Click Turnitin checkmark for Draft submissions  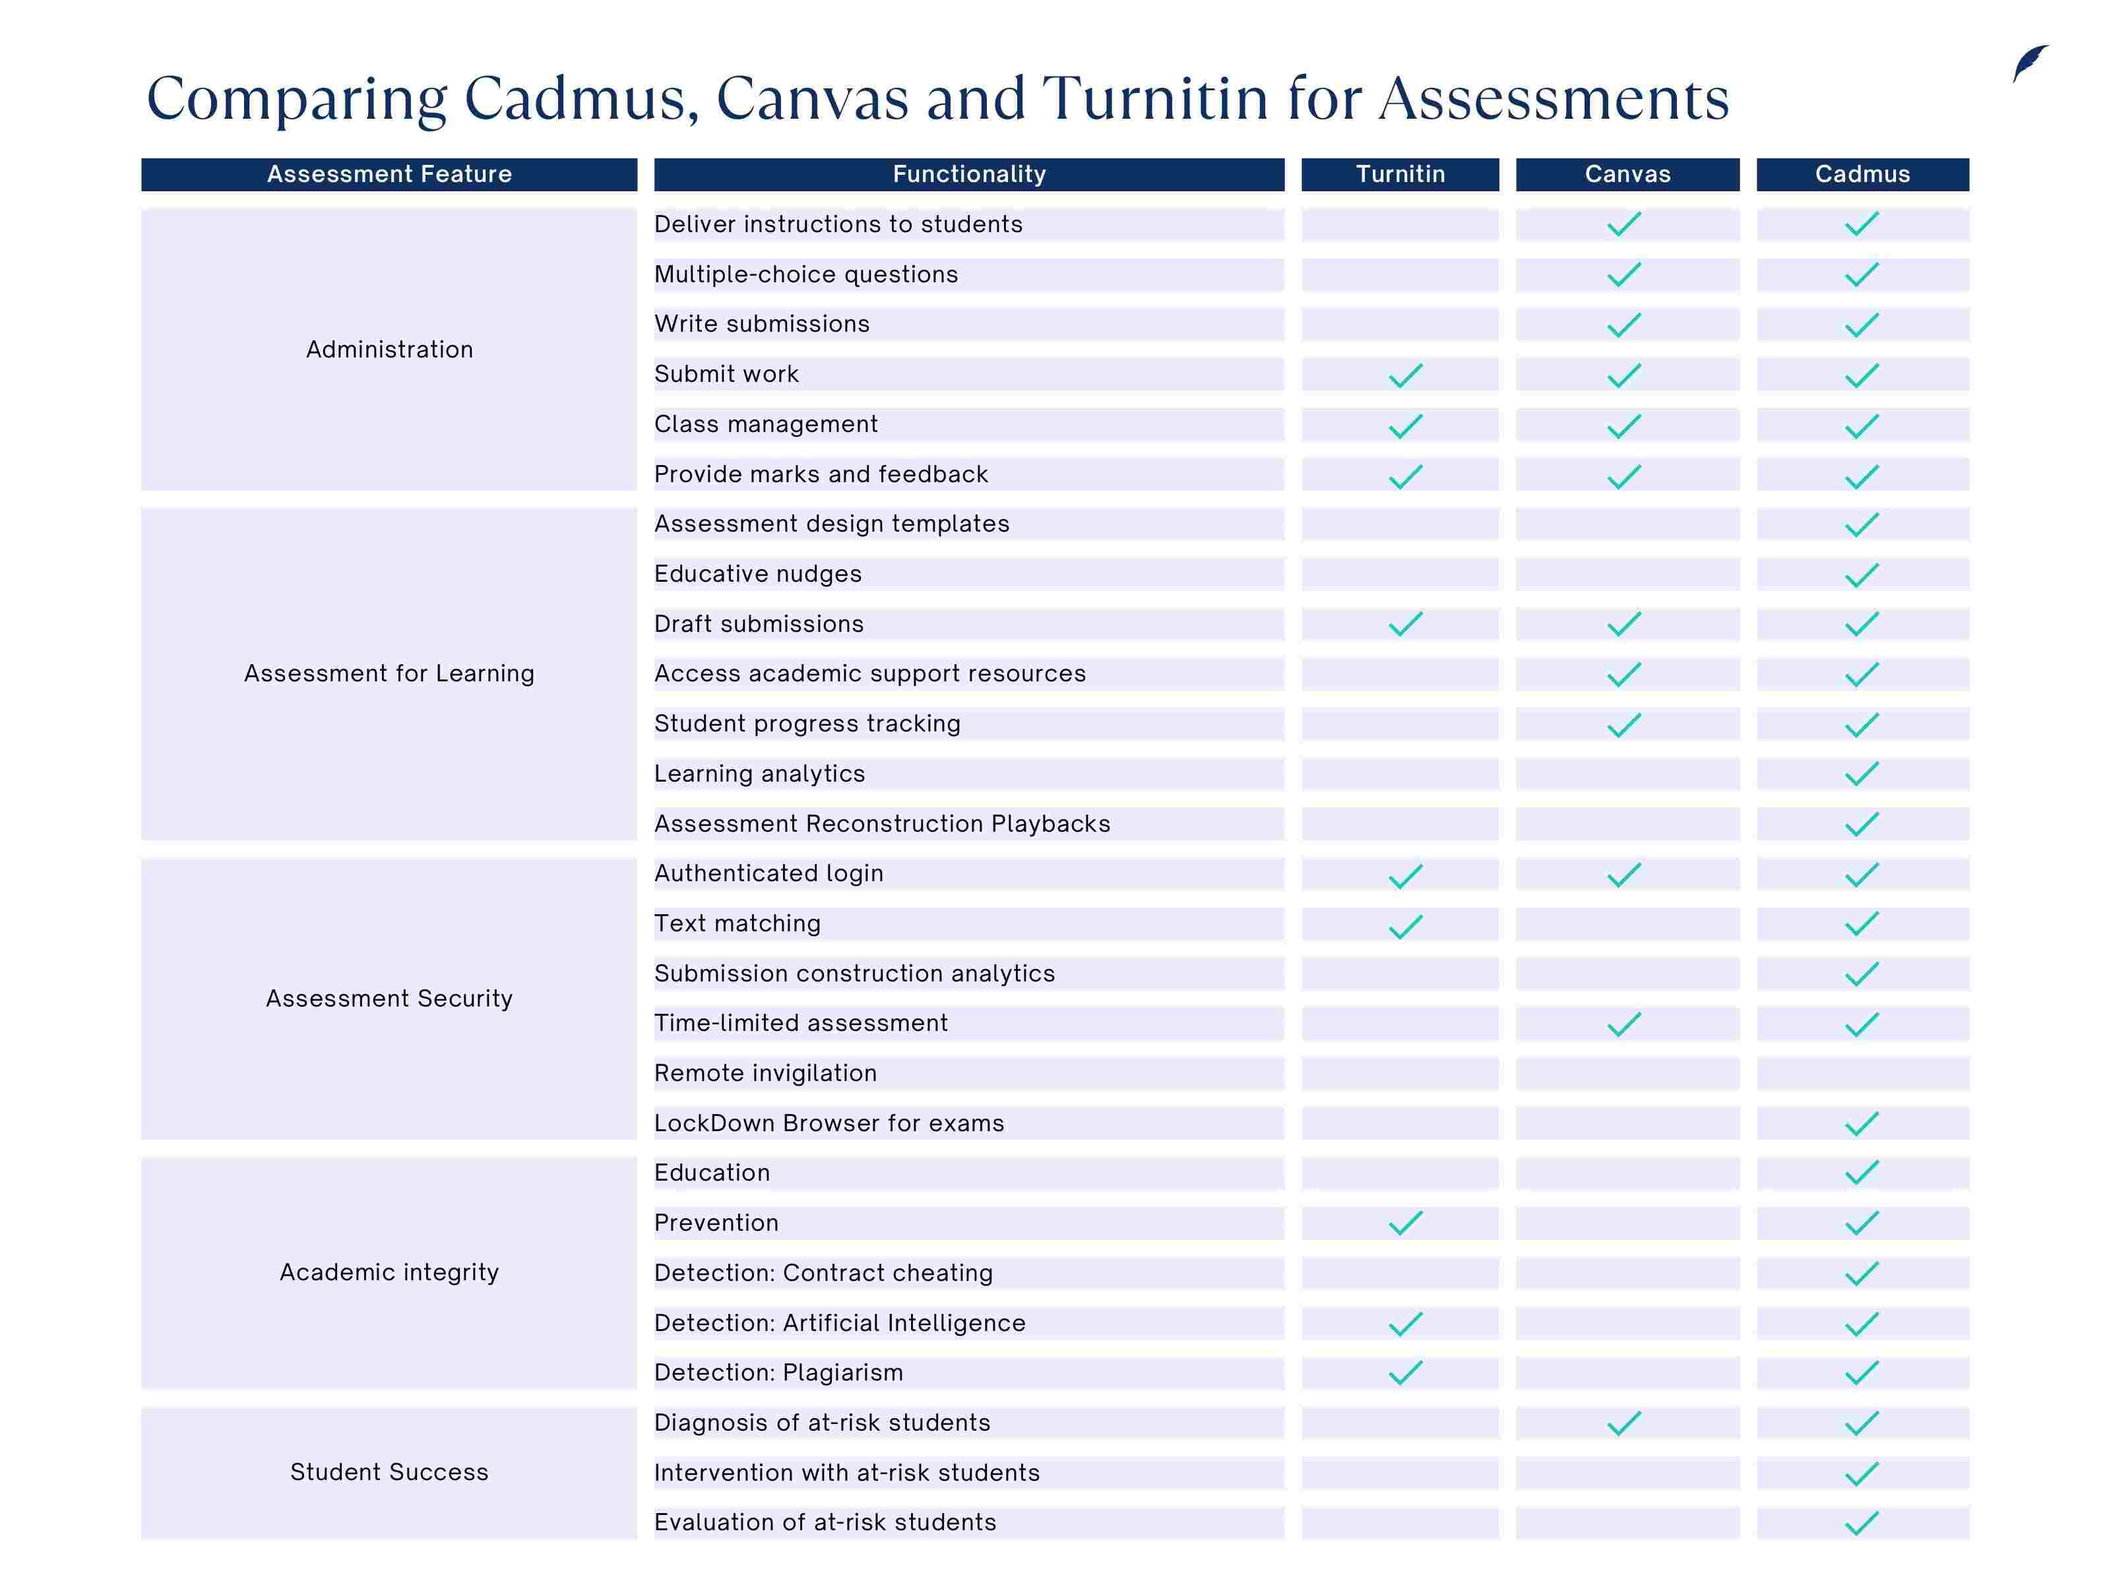(1406, 624)
